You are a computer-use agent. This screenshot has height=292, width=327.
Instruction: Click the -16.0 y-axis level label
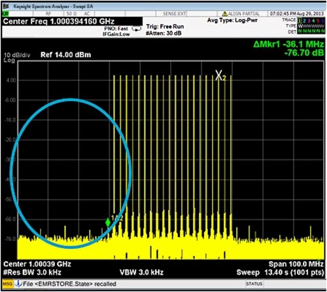point(10,120)
